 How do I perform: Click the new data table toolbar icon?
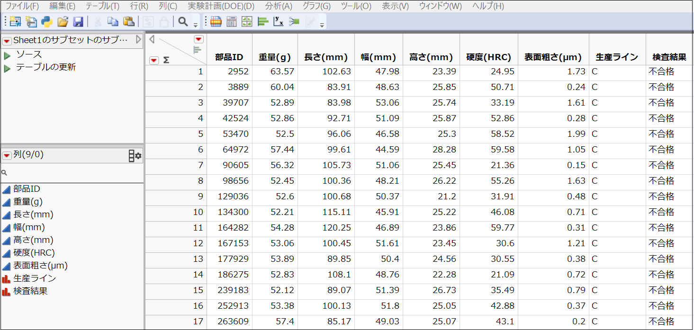pos(15,21)
